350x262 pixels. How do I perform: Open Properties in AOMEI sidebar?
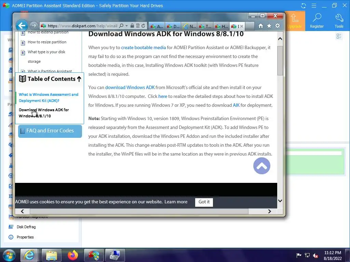(x=21, y=237)
